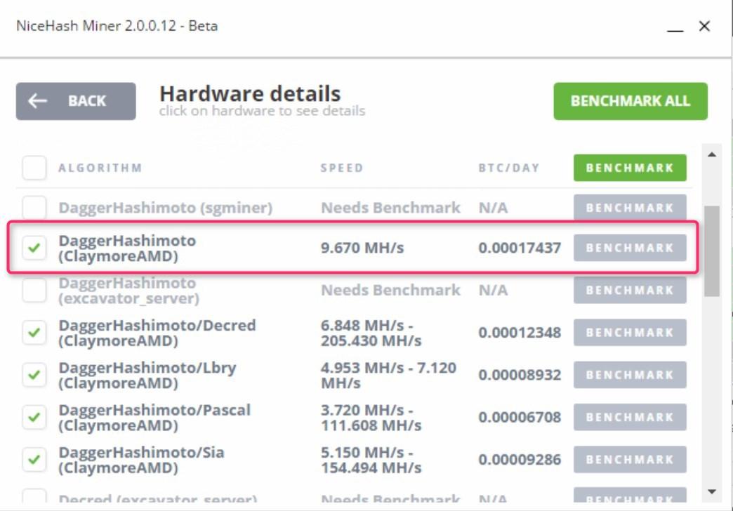Viewport: 733px width, 511px height.
Task: Benchmark the DaggerHashimoto/Decred row
Action: [630, 333]
